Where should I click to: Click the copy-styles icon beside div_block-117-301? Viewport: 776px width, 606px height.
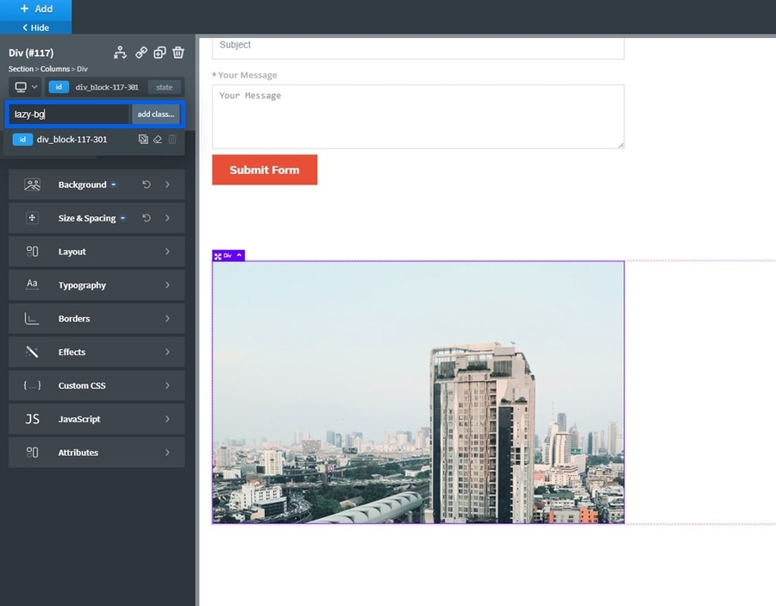144,139
